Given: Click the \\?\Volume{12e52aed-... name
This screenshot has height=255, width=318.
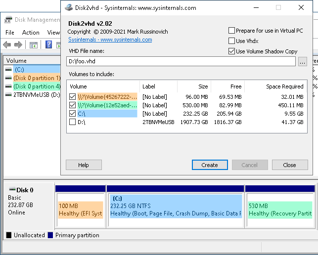Looking at the screenshot, I should 107,105.
